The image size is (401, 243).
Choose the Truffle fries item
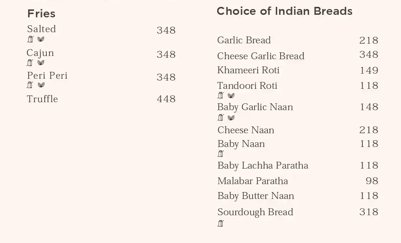tap(42, 99)
